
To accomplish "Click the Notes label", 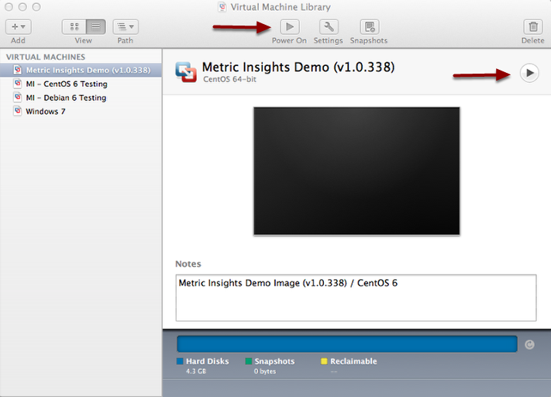I will (188, 264).
